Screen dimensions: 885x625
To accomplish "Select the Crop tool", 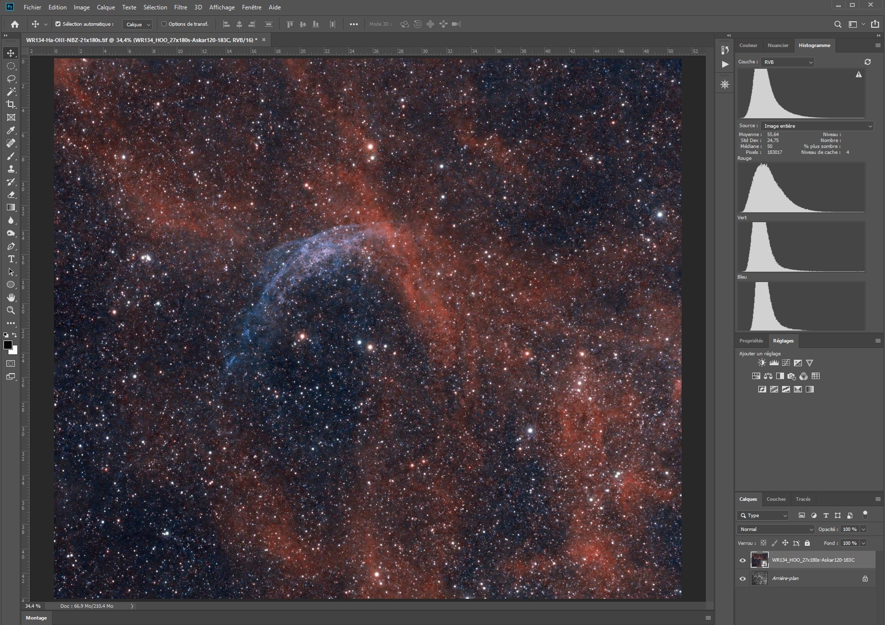I will (x=11, y=104).
